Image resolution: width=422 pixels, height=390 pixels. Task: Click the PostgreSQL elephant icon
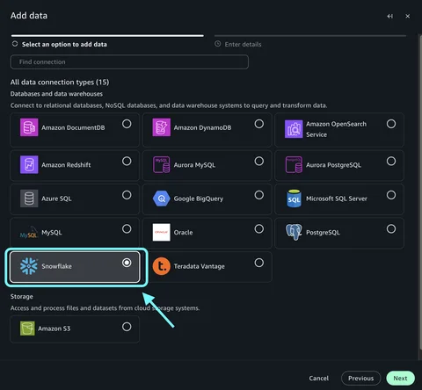coord(294,232)
